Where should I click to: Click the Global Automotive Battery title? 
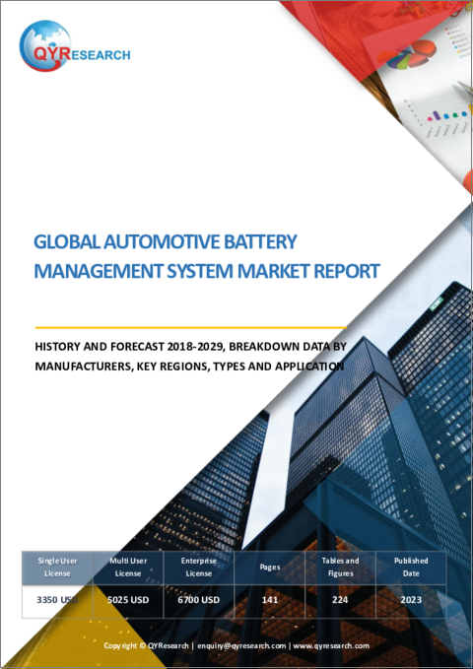coord(166,242)
